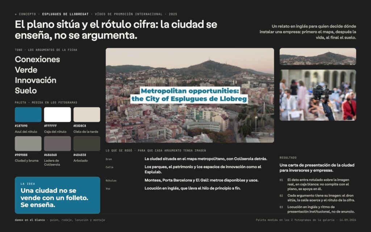Viewport: 371px width, 232px height.
Task: Click 'Montesa, Porta Barcelona y El Gall' text
Action: coord(201,180)
